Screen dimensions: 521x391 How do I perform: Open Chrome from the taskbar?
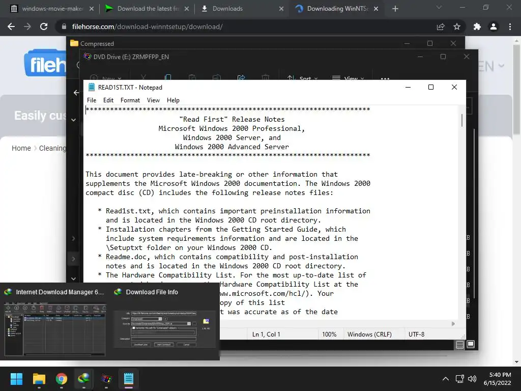pos(62,379)
